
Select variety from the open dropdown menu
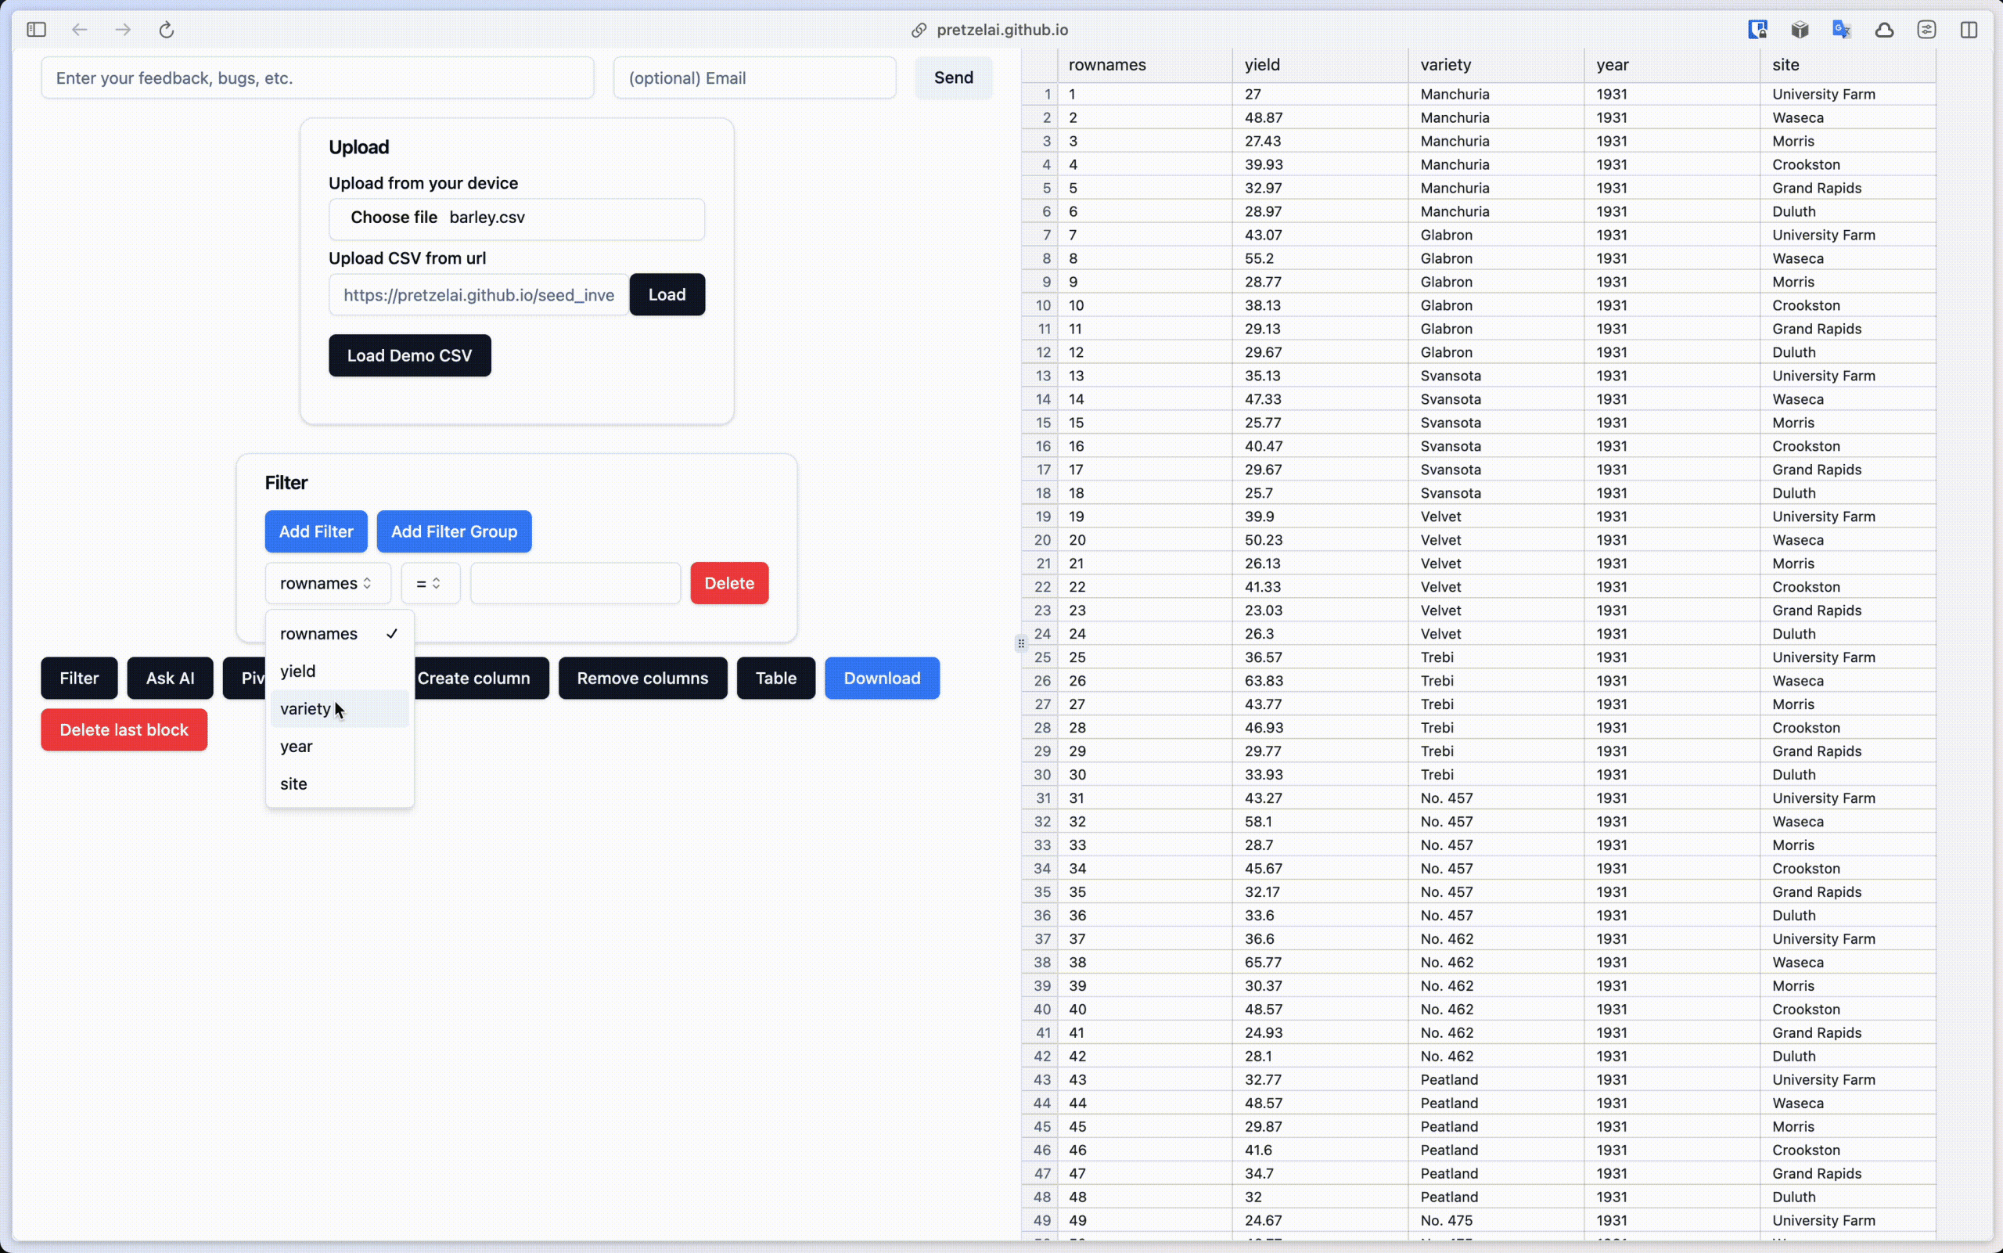306,708
